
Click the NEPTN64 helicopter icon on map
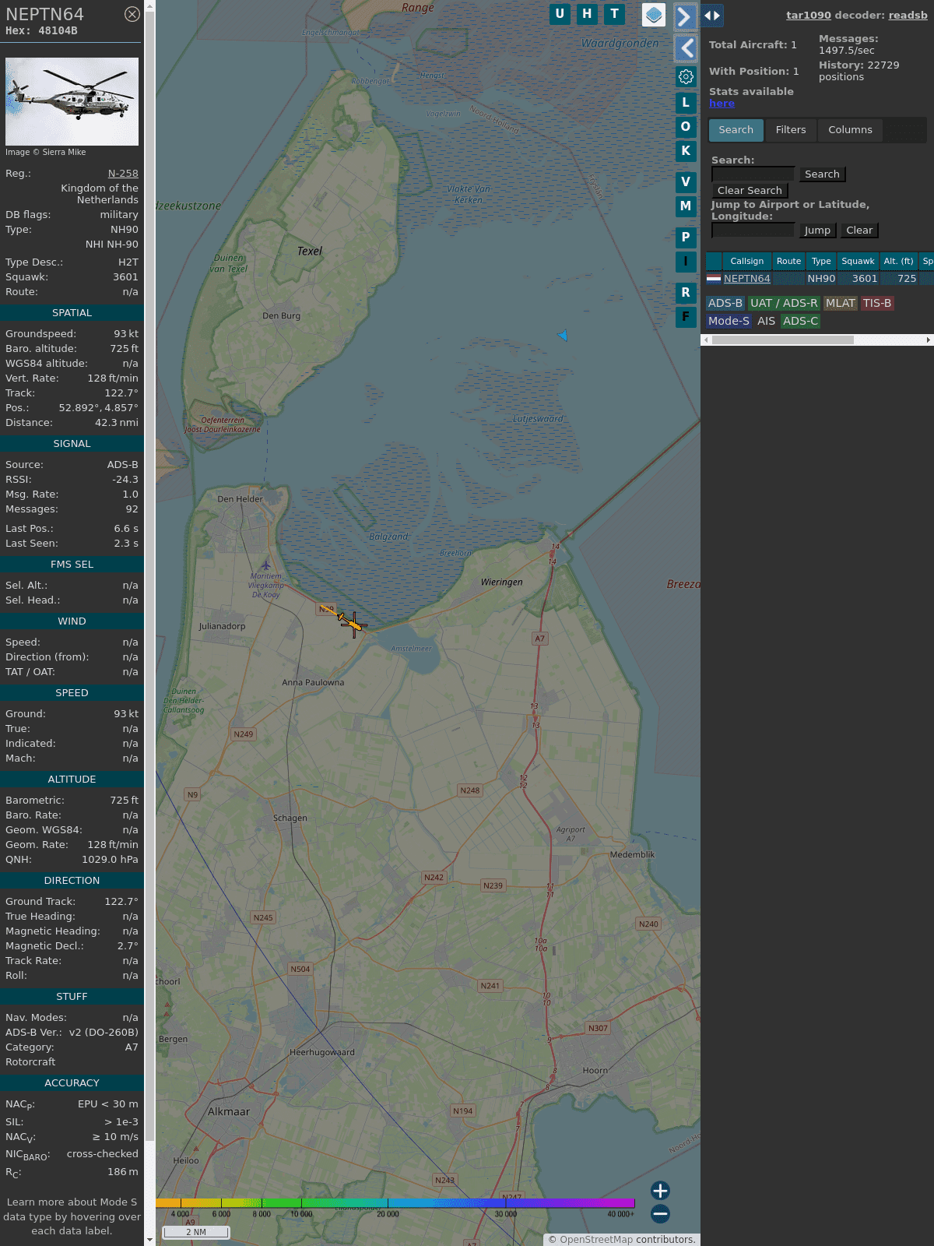(x=352, y=622)
